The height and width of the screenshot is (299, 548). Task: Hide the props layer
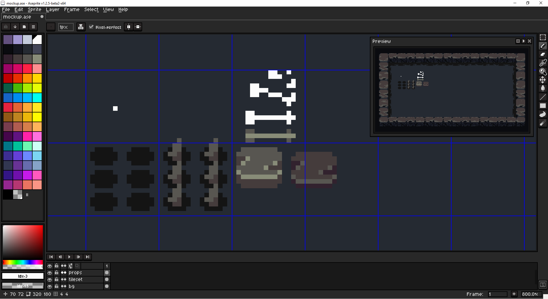pyautogui.click(x=50, y=273)
